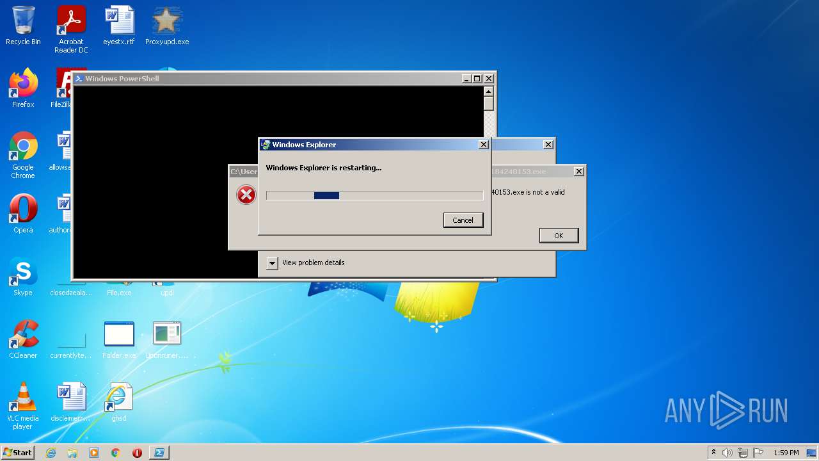Screen dimensions: 819x461
Task: Open the Skype desktop shortcut
Action: tap(23, 277)
